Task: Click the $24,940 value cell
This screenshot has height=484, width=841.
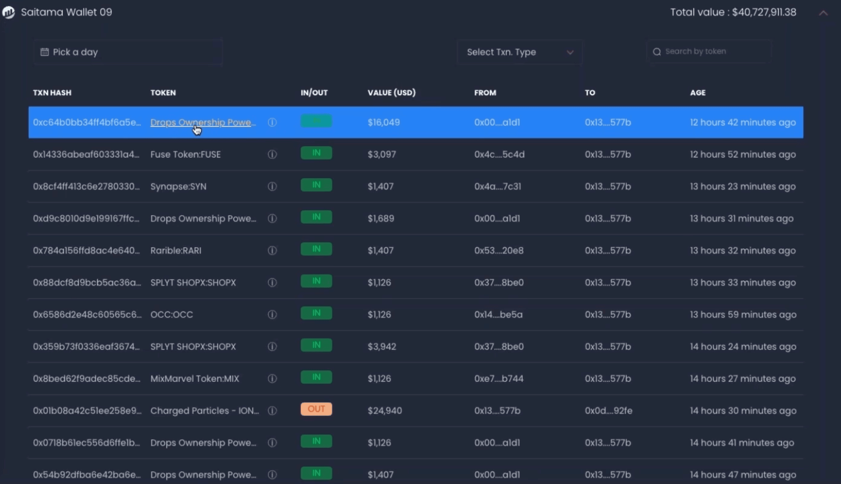Action: 385,411
